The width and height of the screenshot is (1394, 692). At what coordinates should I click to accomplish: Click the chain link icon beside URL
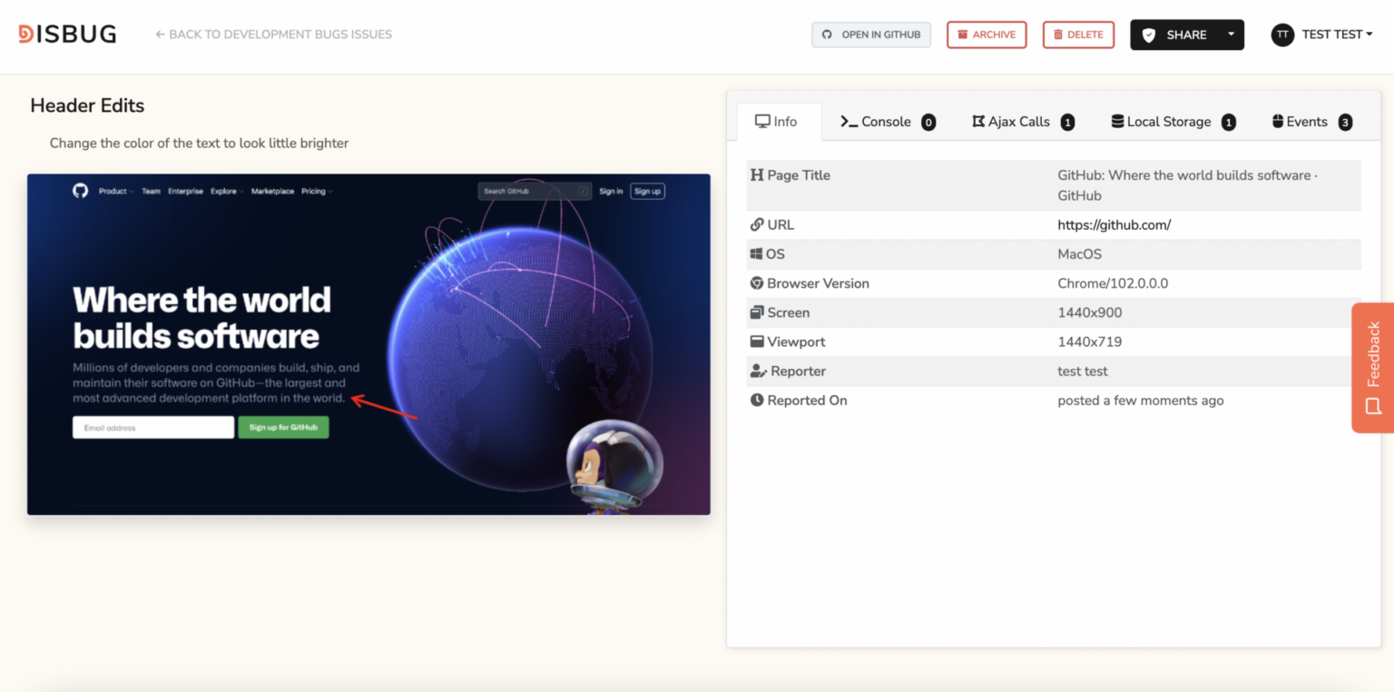[757, 224]
